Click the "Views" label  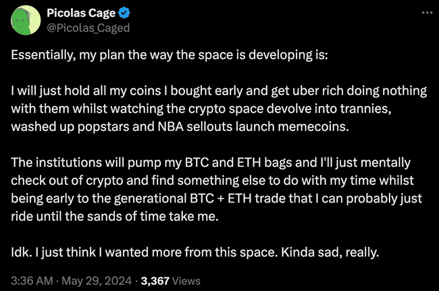(186, 280)
